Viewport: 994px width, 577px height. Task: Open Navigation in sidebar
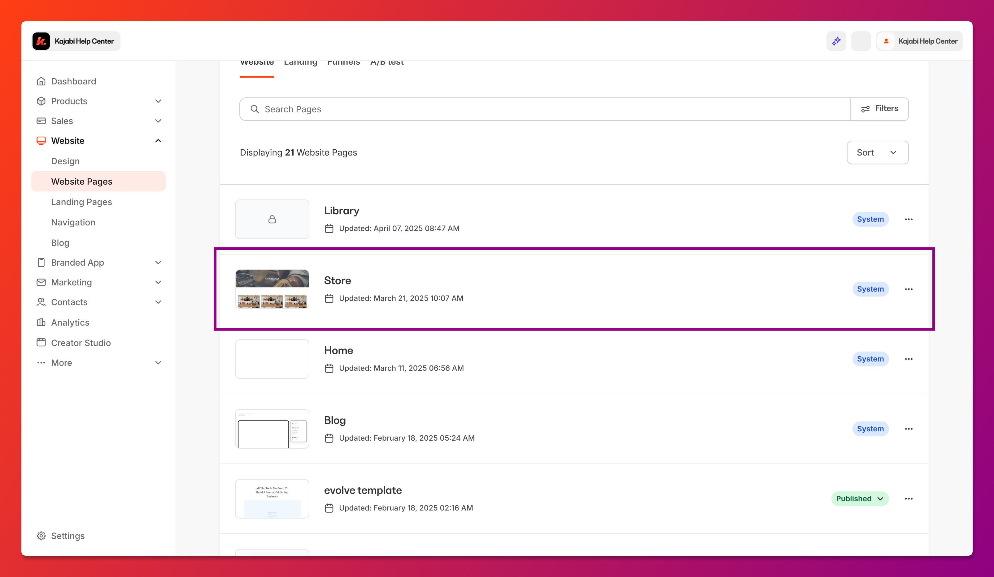(73, 222)
